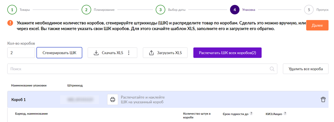Click the magnifier search icon
The image size is (334, 122).
pyautogui.click(x=272, y=69)
